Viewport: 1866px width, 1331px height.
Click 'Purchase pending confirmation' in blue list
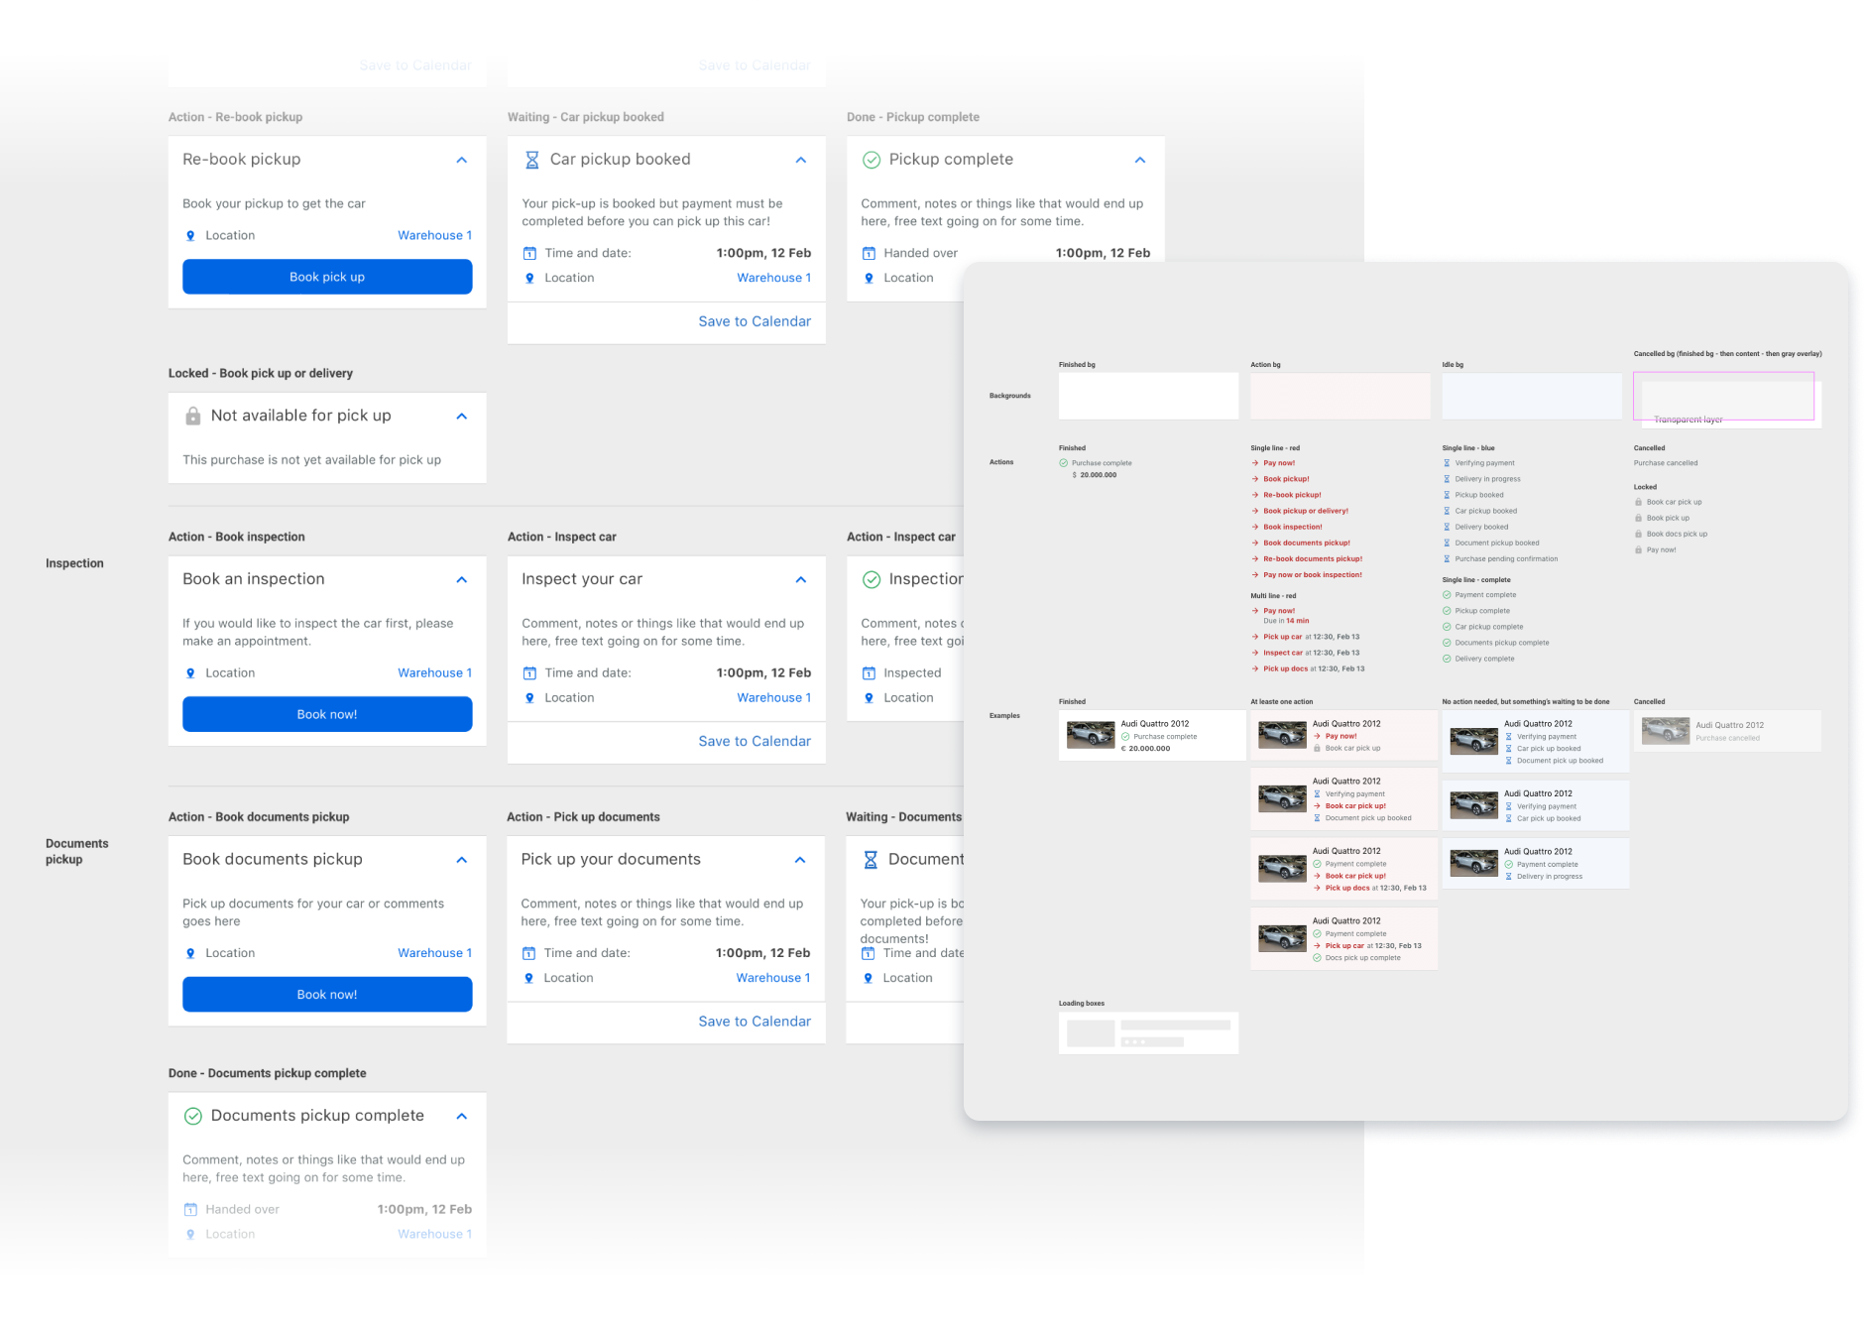point(1506,559)
